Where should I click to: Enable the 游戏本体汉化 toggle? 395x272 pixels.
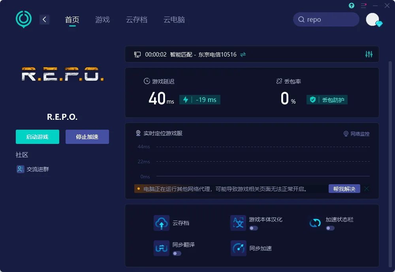tap(253, 228)
